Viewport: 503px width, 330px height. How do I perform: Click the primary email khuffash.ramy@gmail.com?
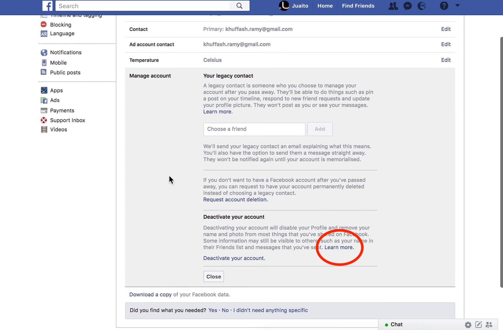point(259,29)
